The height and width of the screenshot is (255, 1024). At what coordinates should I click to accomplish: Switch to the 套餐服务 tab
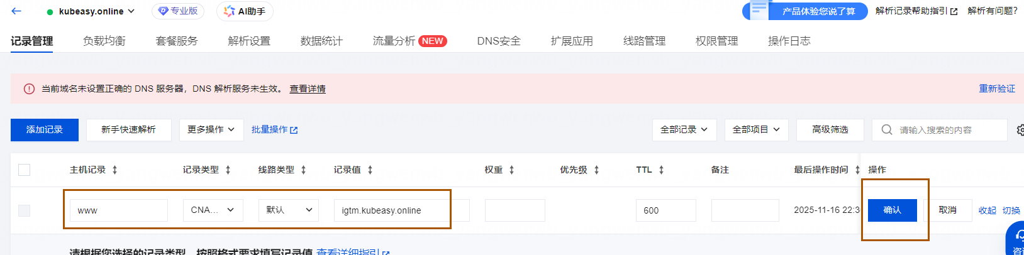177,41
